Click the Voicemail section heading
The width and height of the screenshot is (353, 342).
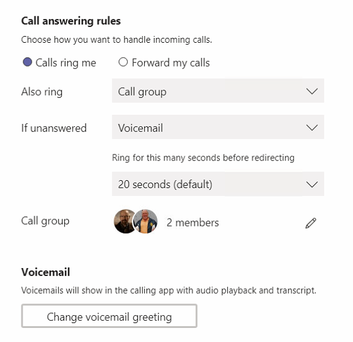(45, 272)
